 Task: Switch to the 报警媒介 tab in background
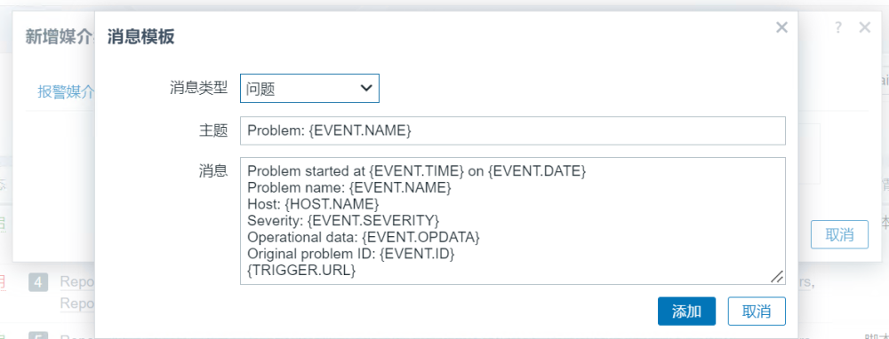(x=66, y=91)
